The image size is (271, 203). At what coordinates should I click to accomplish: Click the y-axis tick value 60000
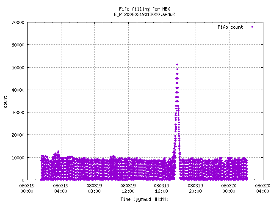click(x=18, y=45)
